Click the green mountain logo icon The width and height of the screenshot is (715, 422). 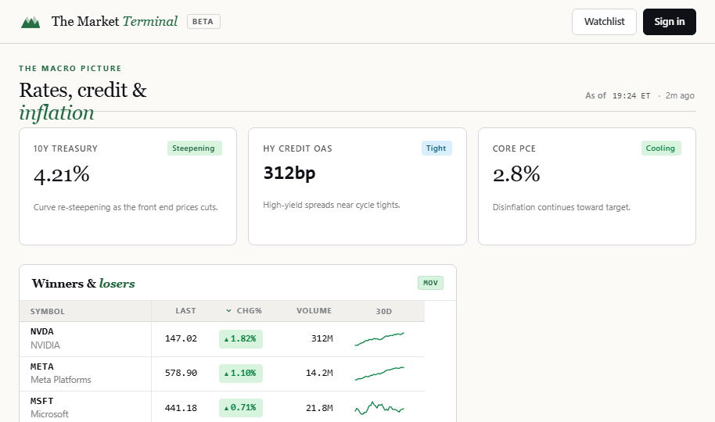click(31, 22)
